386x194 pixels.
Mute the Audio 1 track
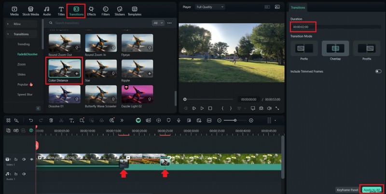click(24, 174)
